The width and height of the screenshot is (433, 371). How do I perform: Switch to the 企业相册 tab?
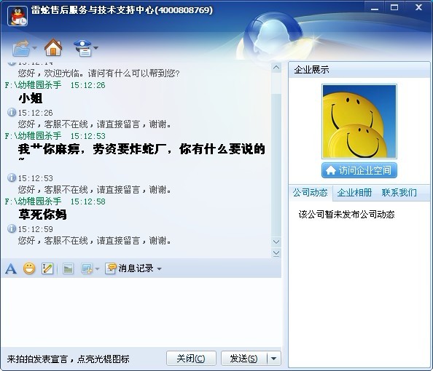pos(354,193)
